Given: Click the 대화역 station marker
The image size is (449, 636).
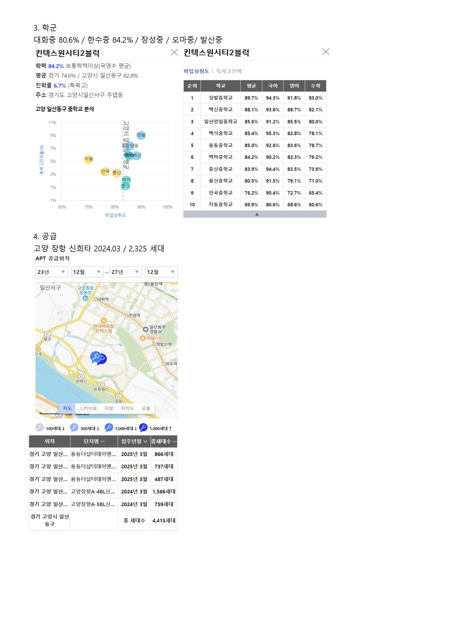Looking at the screenshot, I should click(96, 299).
